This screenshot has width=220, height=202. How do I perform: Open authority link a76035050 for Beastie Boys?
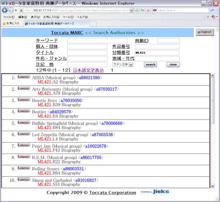point(71,100)
